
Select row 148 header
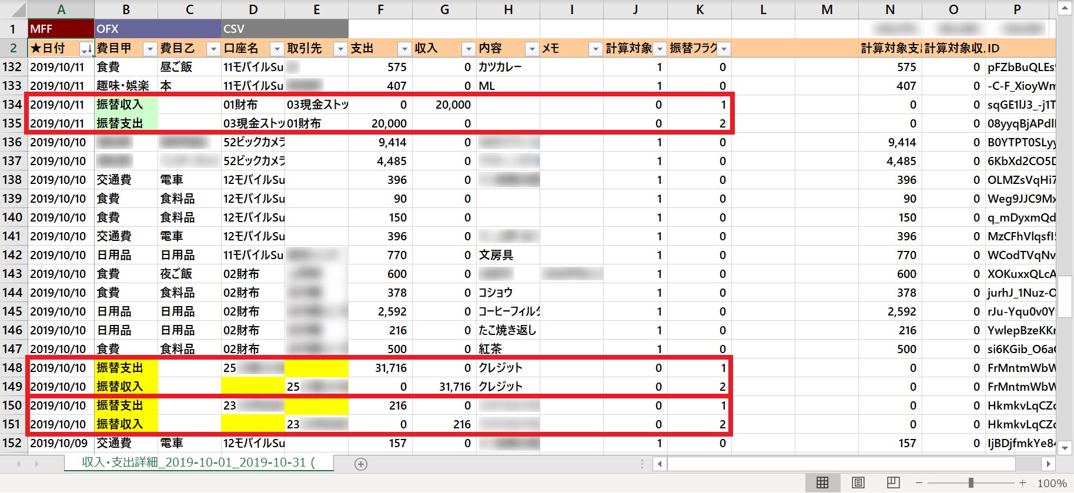12,368
